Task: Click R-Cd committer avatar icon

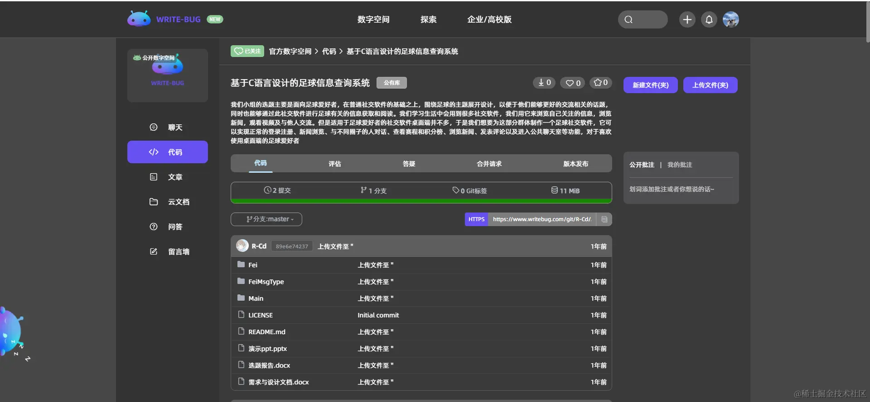Action: (242, 246)
